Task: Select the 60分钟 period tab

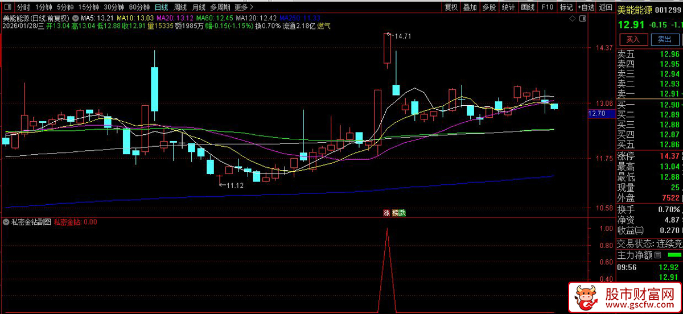Action: tap(139, 7)
